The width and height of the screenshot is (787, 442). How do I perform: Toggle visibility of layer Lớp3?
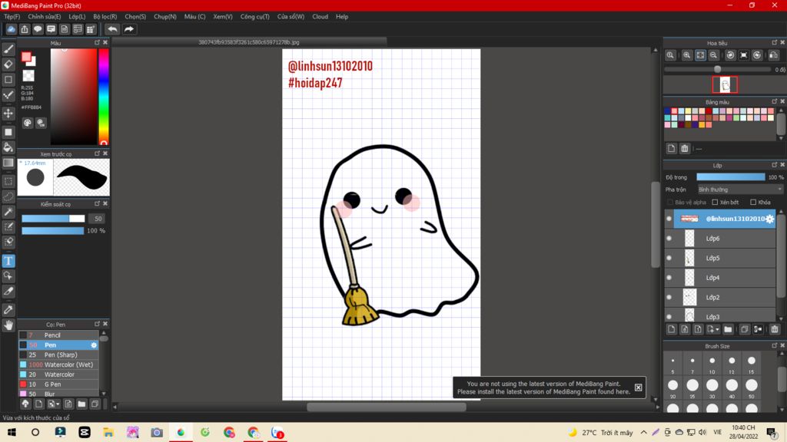pyautogui.click(x=669, y=317)
